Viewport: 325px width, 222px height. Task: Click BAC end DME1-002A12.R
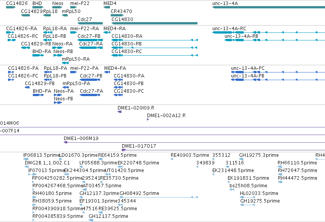[166, 116]
